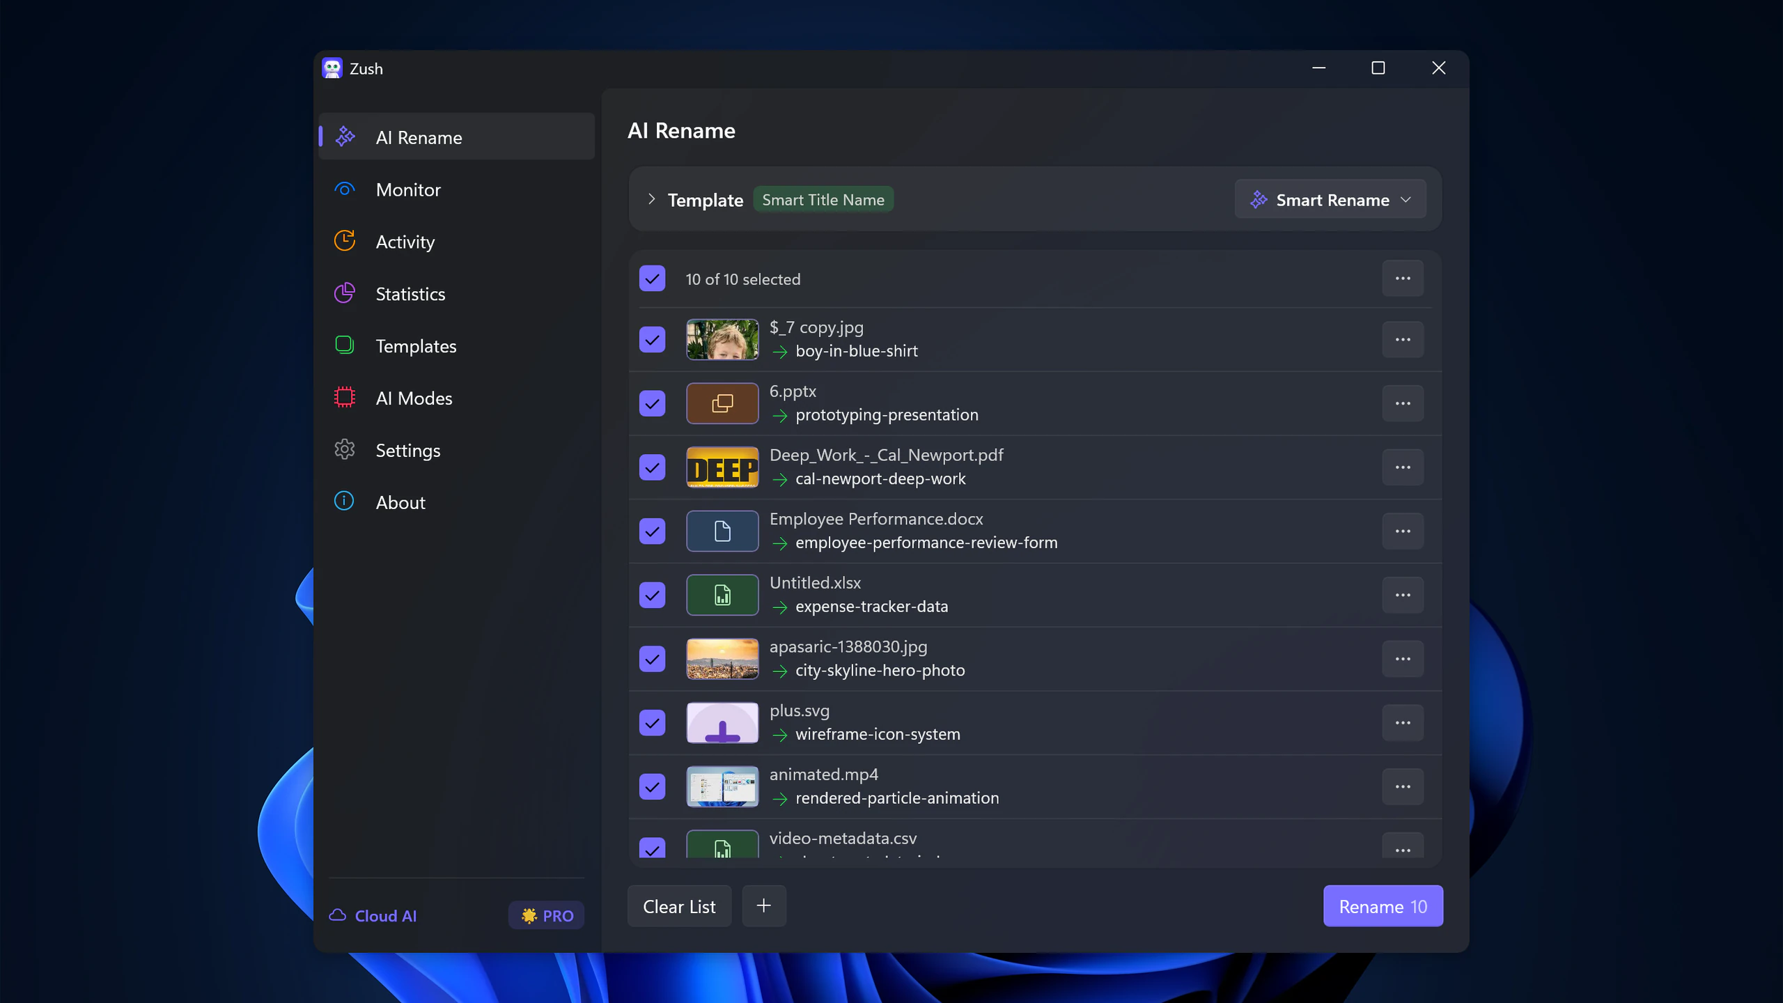Open more options for Employee Performance.docx

[x=1403, y=531]
